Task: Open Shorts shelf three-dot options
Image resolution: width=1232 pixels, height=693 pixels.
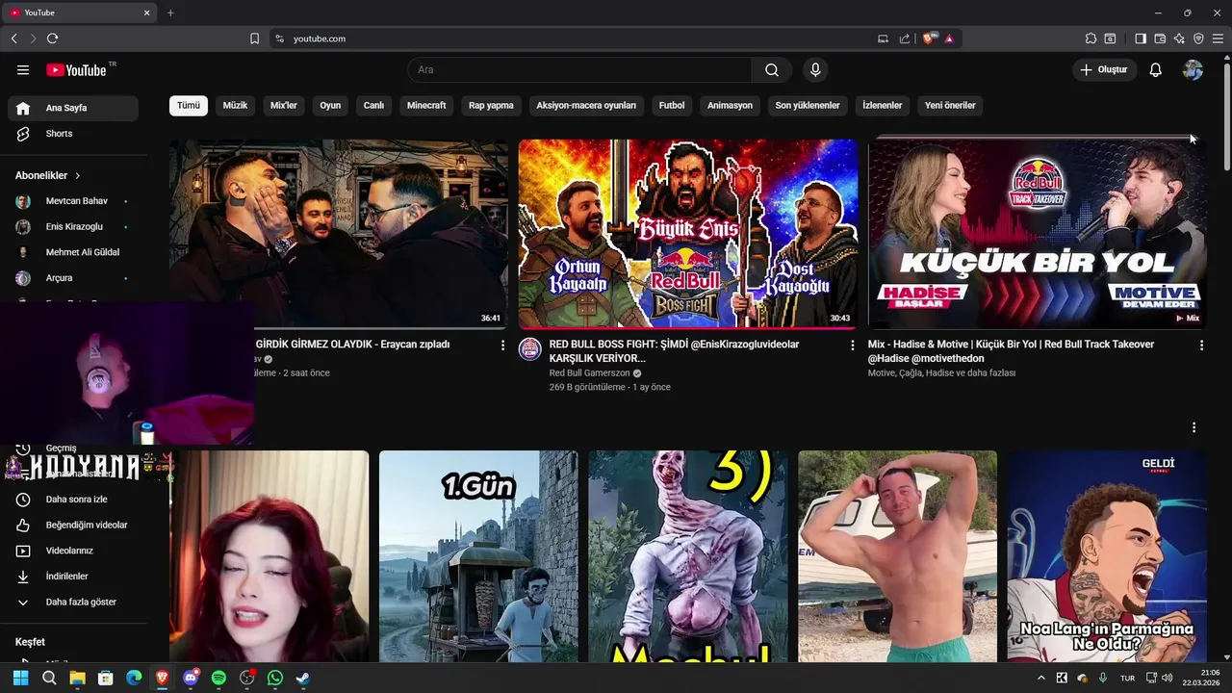Action: pos(1193,427)
